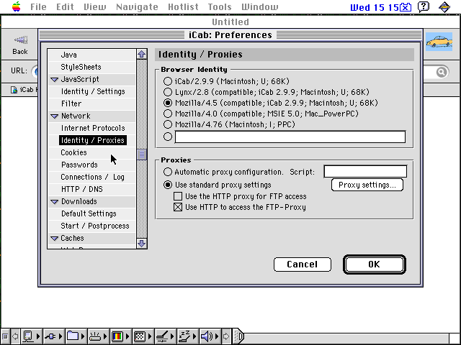461x345 pixels.
Task: Click the scroll up arrow in preferences list
Action: (x=142, y=54)
